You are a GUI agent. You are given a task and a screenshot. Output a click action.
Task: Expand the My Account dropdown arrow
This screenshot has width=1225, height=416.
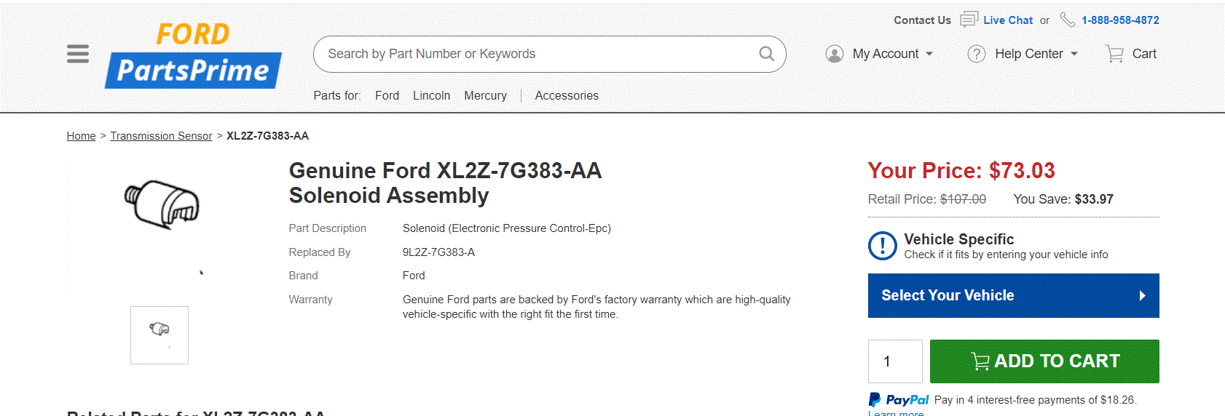click(x=929, y=54)
